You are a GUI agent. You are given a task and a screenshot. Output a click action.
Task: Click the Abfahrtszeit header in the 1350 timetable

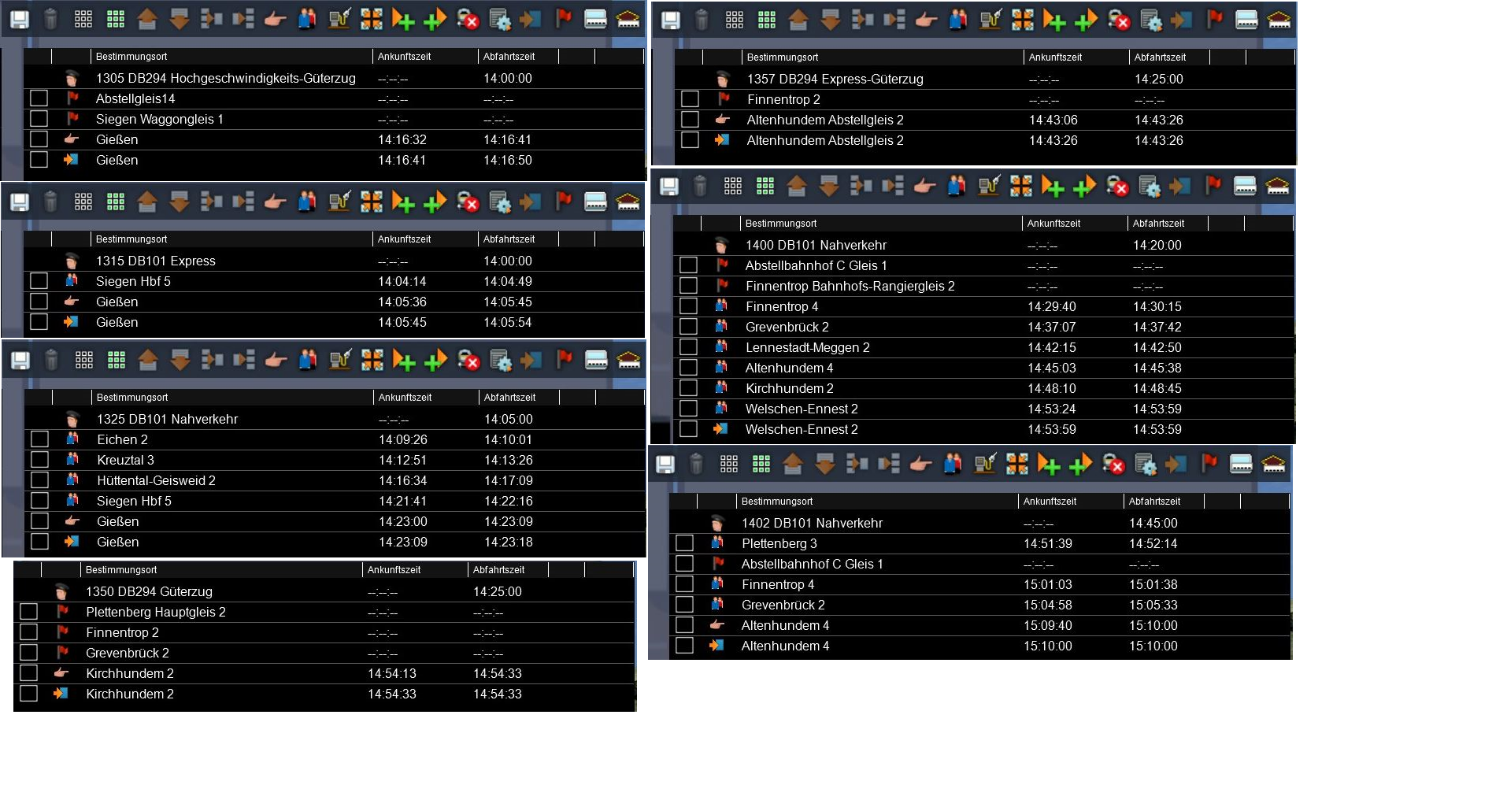point(498,570)
